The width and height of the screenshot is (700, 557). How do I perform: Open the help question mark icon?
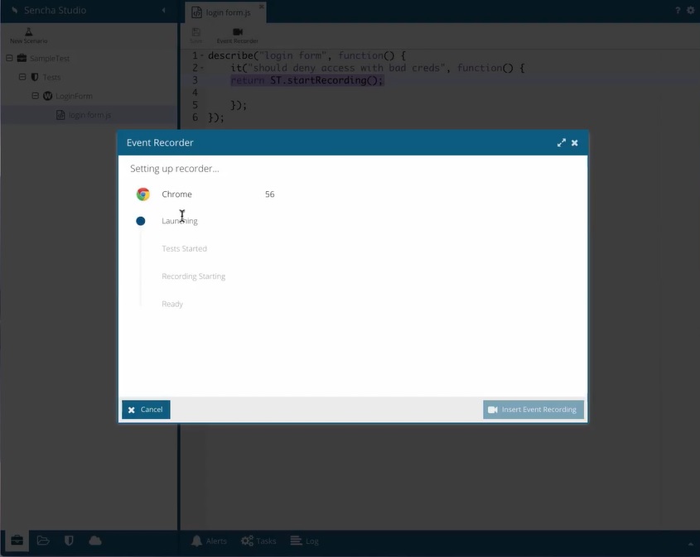point(678,10)
